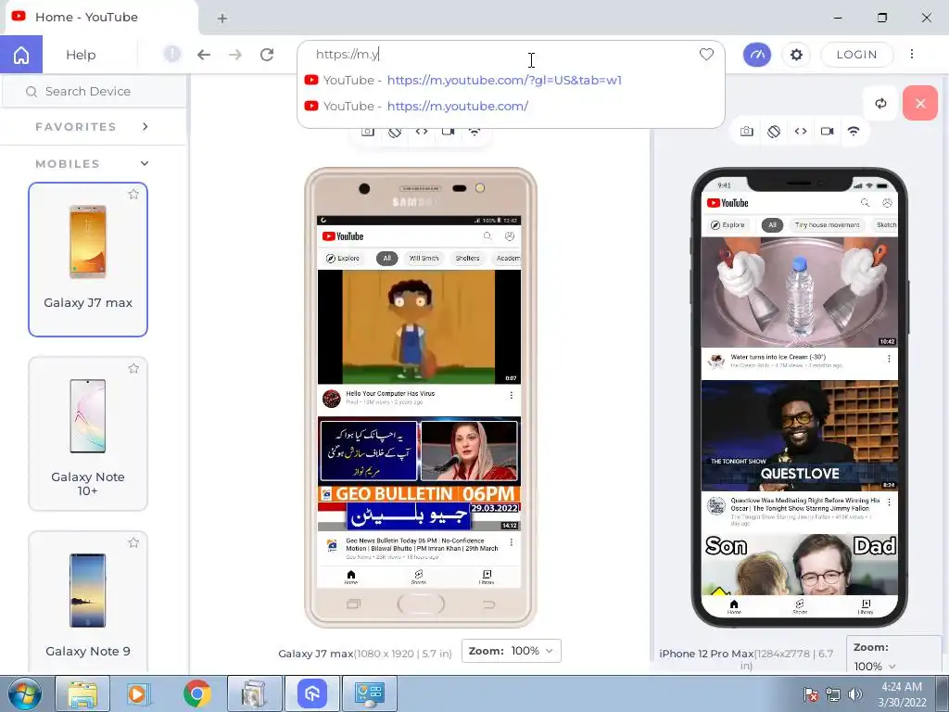Viewport: 949px width, 712px height.
Task: Click the Home icon button in toolbar
Action: pyautogui.click(x=21, y=55)
